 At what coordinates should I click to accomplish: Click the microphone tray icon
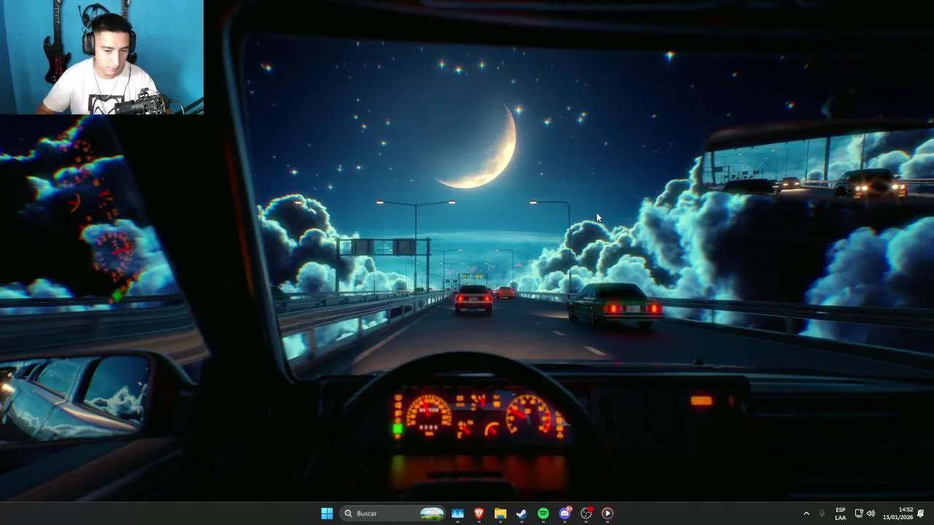(x=822, y=513)
